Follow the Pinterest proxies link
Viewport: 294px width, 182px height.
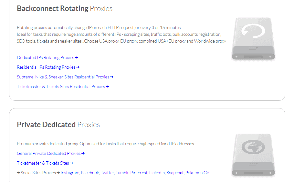[139, 173]
